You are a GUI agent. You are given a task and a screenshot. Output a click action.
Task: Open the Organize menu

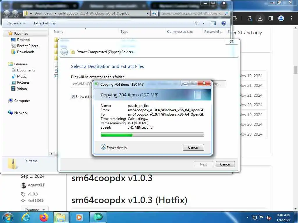point(16,23)
